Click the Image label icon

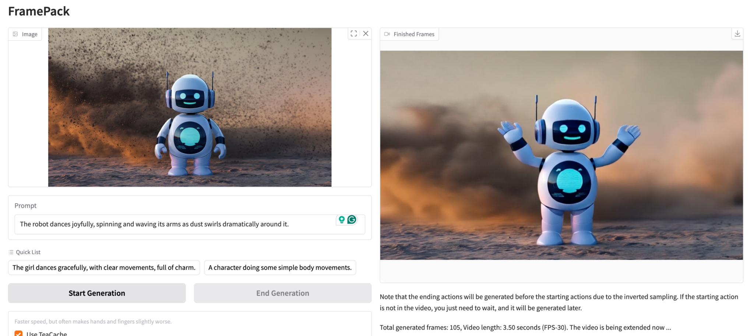click(x=15, y=34)
